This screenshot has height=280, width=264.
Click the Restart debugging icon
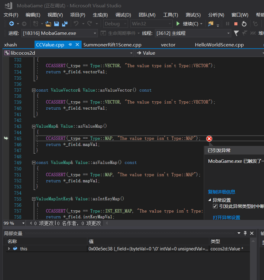(244, 24)
